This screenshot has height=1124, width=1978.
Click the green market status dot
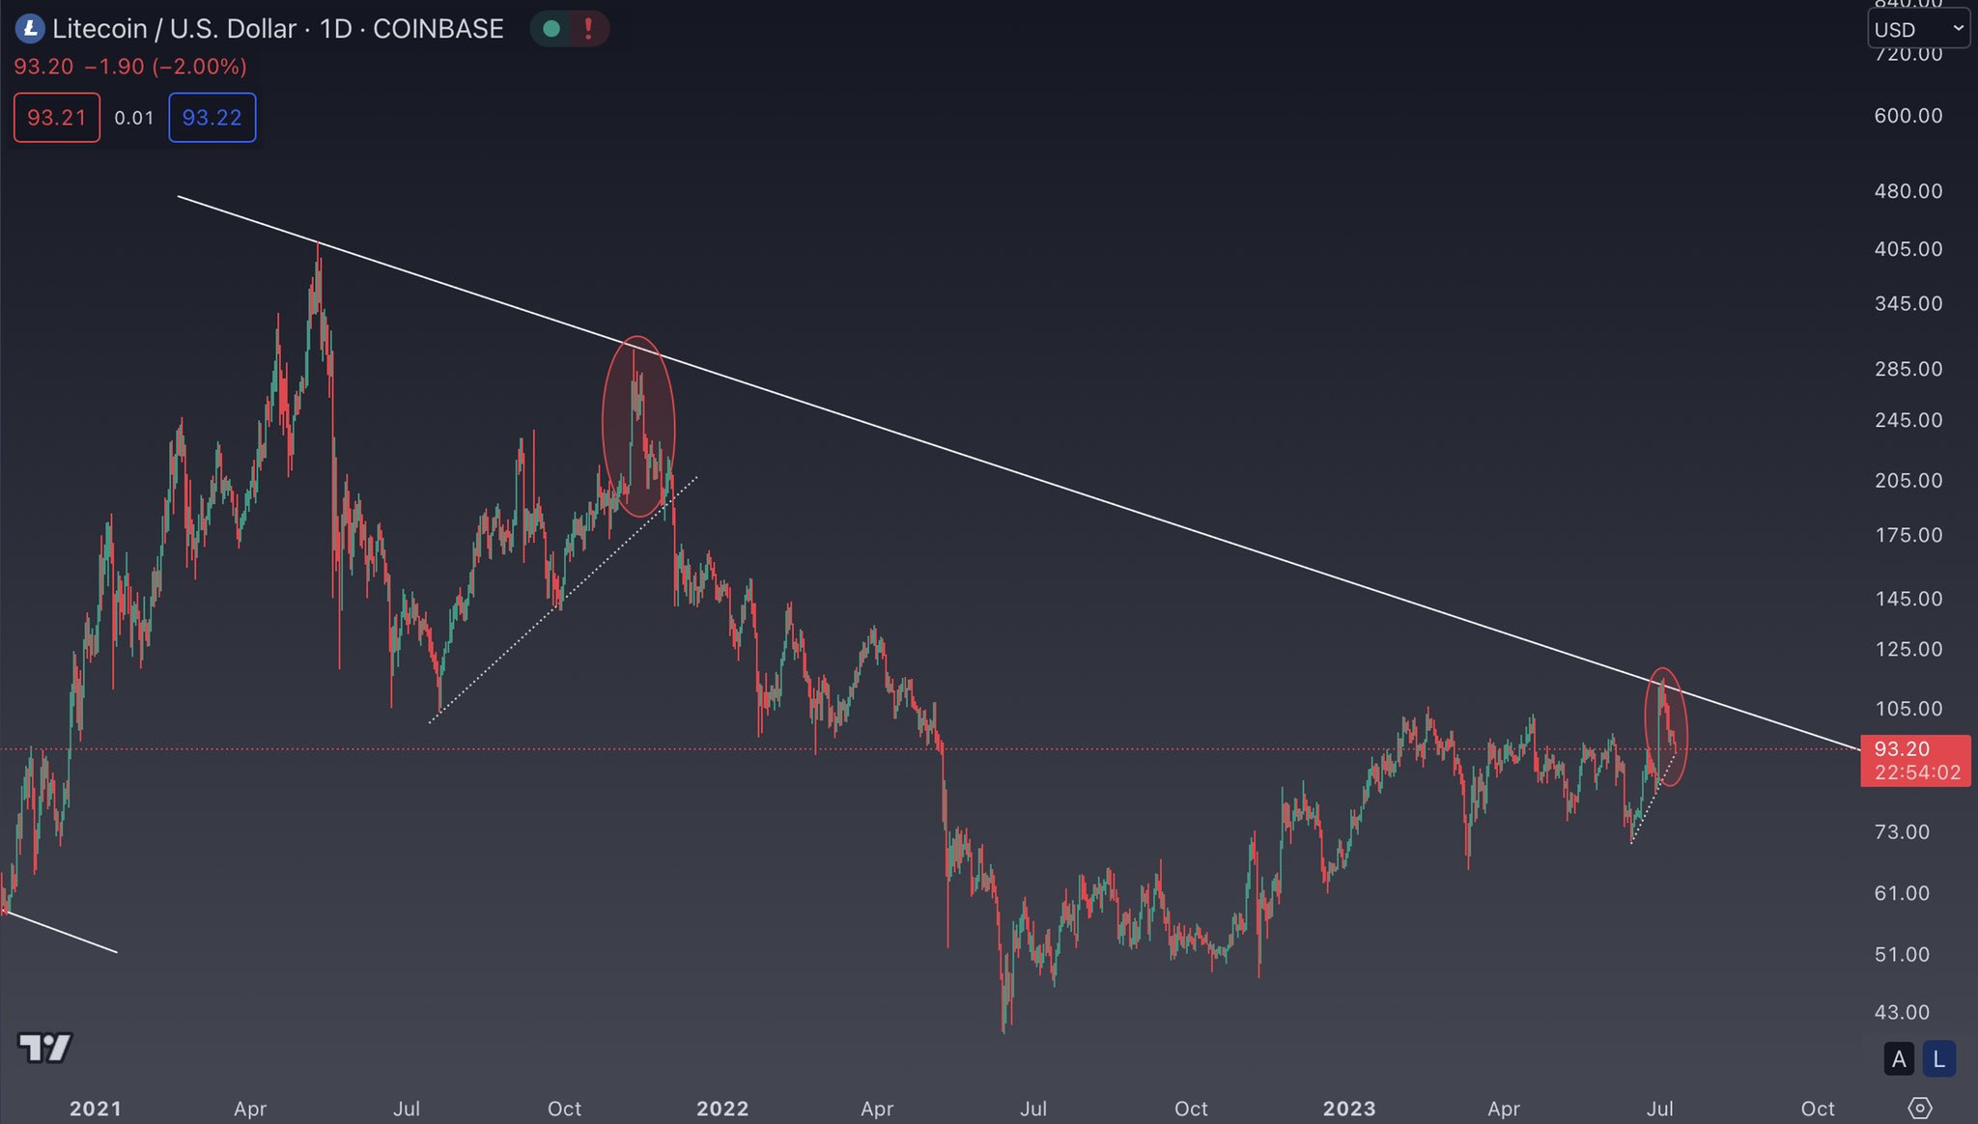[x=551, y=29]
